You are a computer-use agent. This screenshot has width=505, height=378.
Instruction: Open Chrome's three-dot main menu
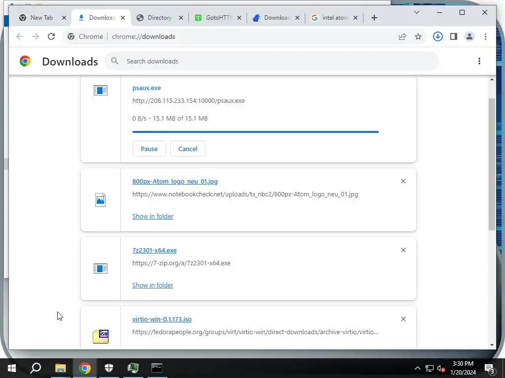pyautogui.click(x=485, y=36)
